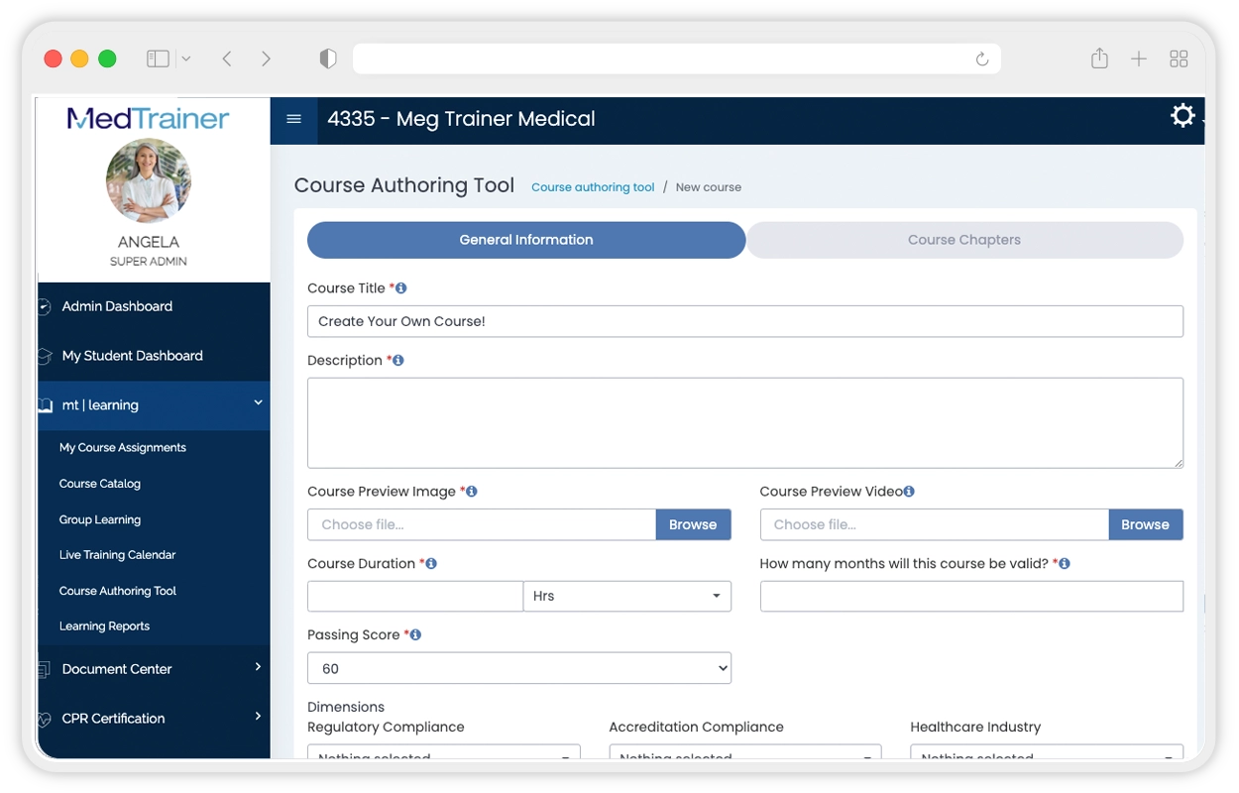Switch to the Course Chapters tab

coord(963,240)
